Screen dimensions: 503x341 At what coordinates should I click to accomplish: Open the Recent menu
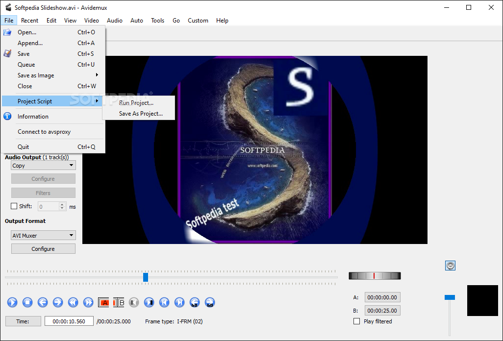[x=29, y=21]
